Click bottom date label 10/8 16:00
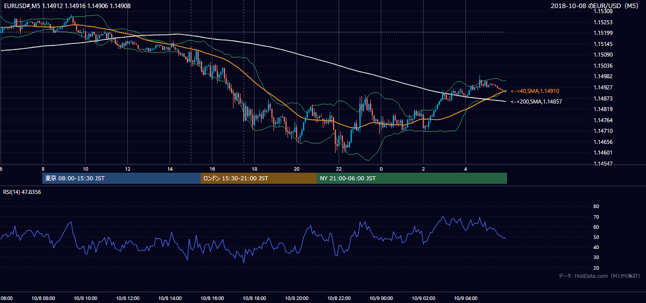This screenshot has height=303, width=646. (x=212, y=298)
